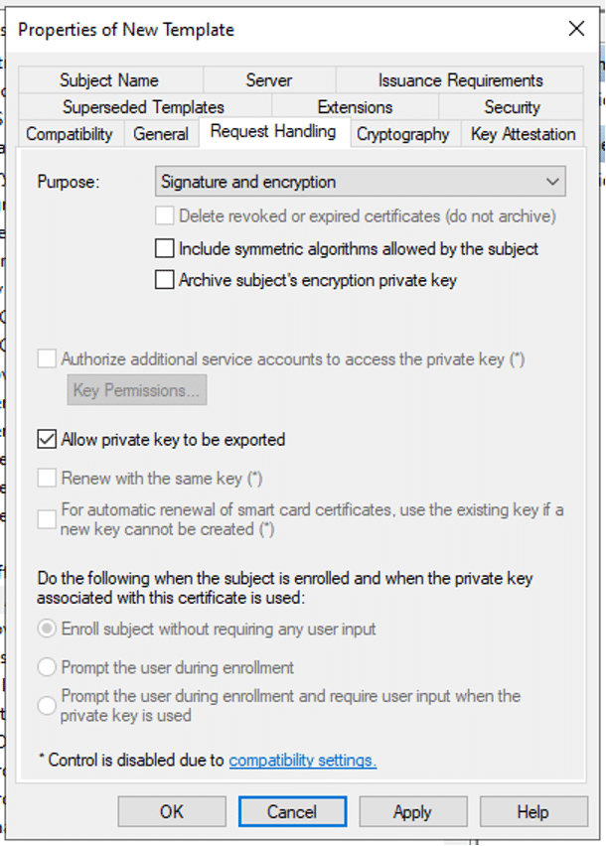The image size is (606, 846).
Task: Go to the Issuance Requirements tab
Action: pyautogui.click(x=460, y=80)
